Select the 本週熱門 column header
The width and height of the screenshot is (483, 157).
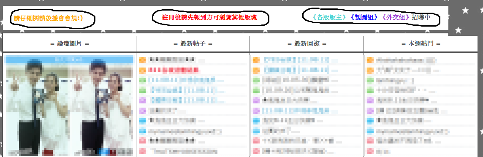click(x=421, y=44)
